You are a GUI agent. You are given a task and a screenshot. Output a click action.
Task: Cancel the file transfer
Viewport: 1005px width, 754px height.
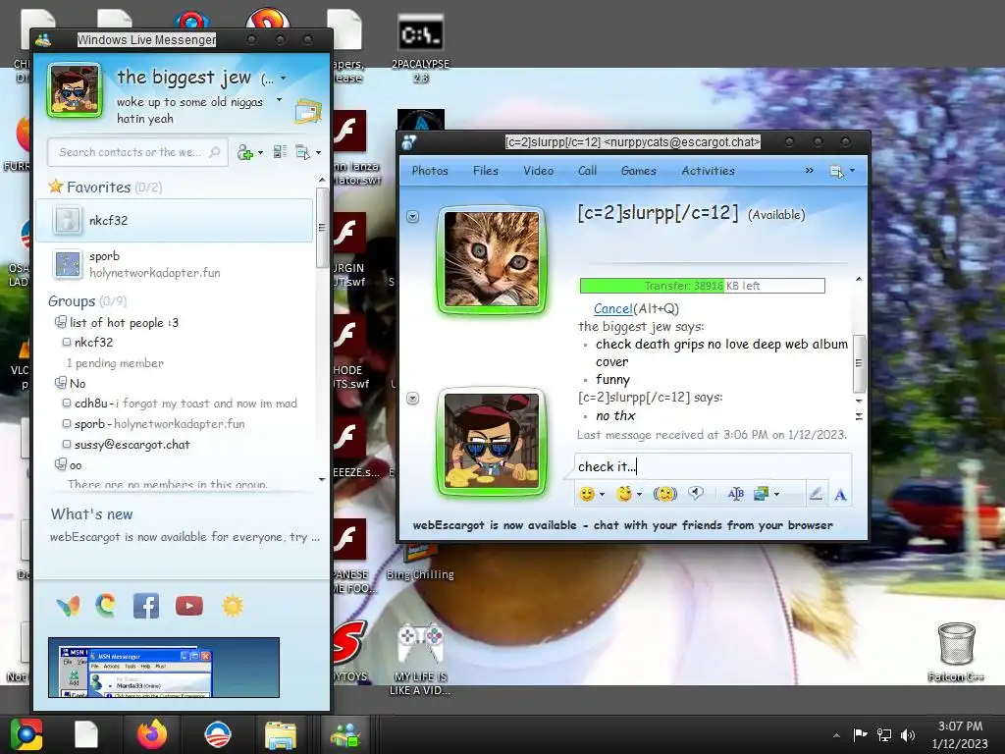coord(612,308)
